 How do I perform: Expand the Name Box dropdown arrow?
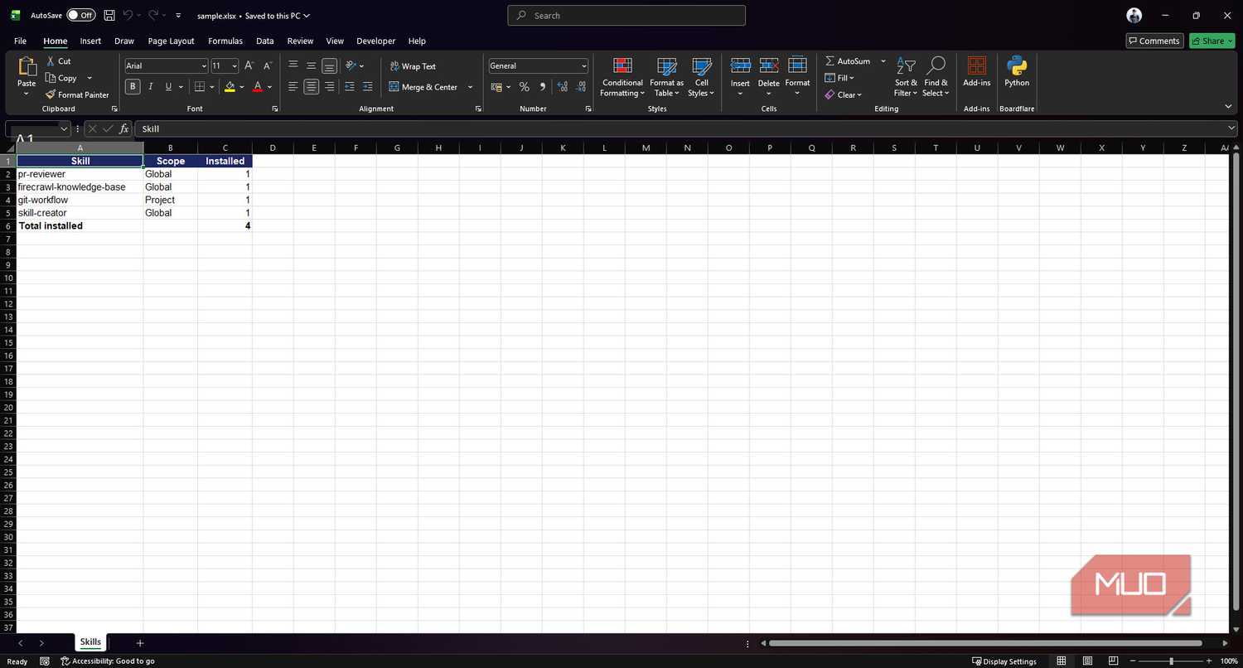click(x=65, y=128)
